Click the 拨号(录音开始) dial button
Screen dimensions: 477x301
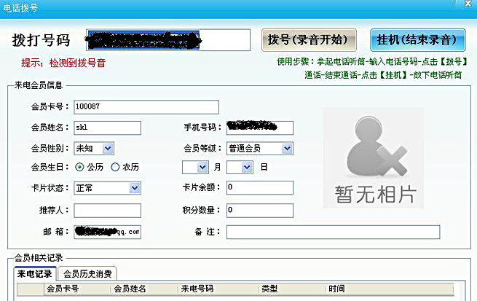click(307, 39)
